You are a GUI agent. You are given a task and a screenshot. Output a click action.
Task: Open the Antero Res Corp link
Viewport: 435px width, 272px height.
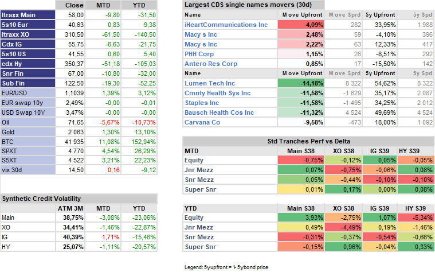(211, 64)
